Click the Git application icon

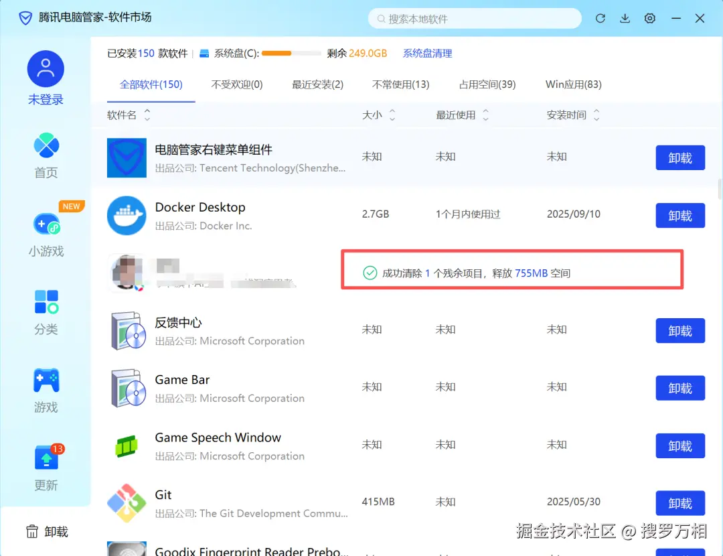click(x=127, y=503)
